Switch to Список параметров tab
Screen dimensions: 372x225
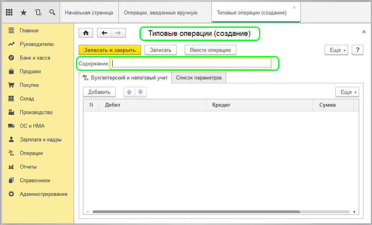coord(199,78)
